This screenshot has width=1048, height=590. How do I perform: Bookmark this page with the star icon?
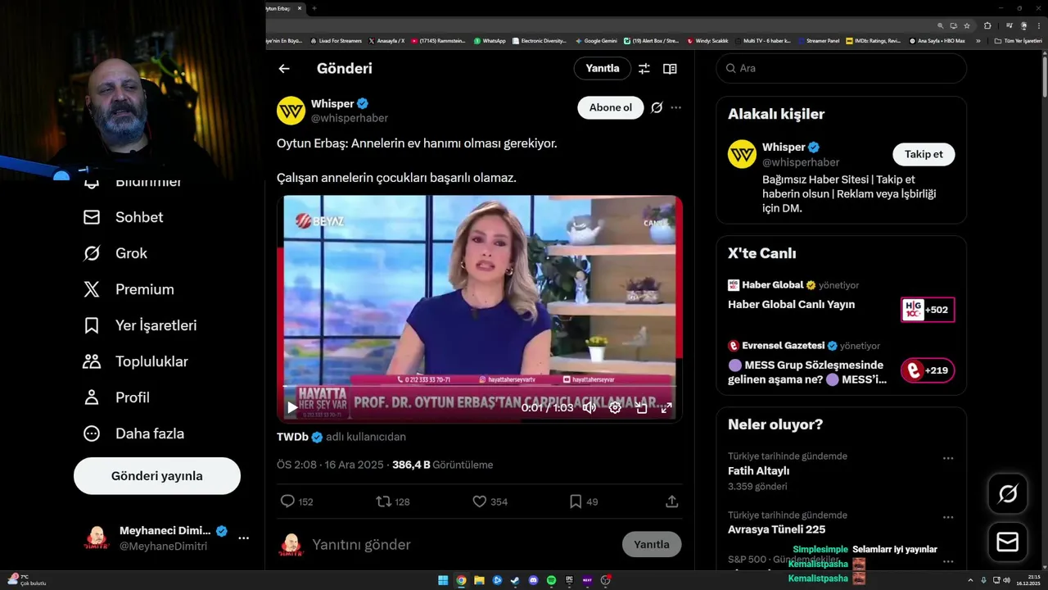point(967,25)
